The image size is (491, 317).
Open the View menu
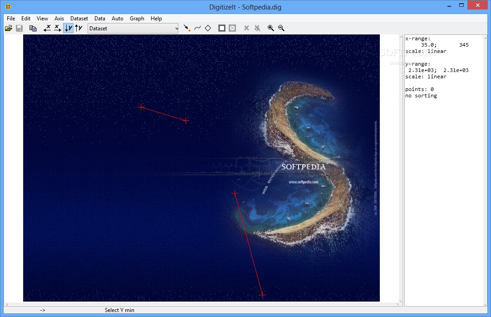(42, 19)
